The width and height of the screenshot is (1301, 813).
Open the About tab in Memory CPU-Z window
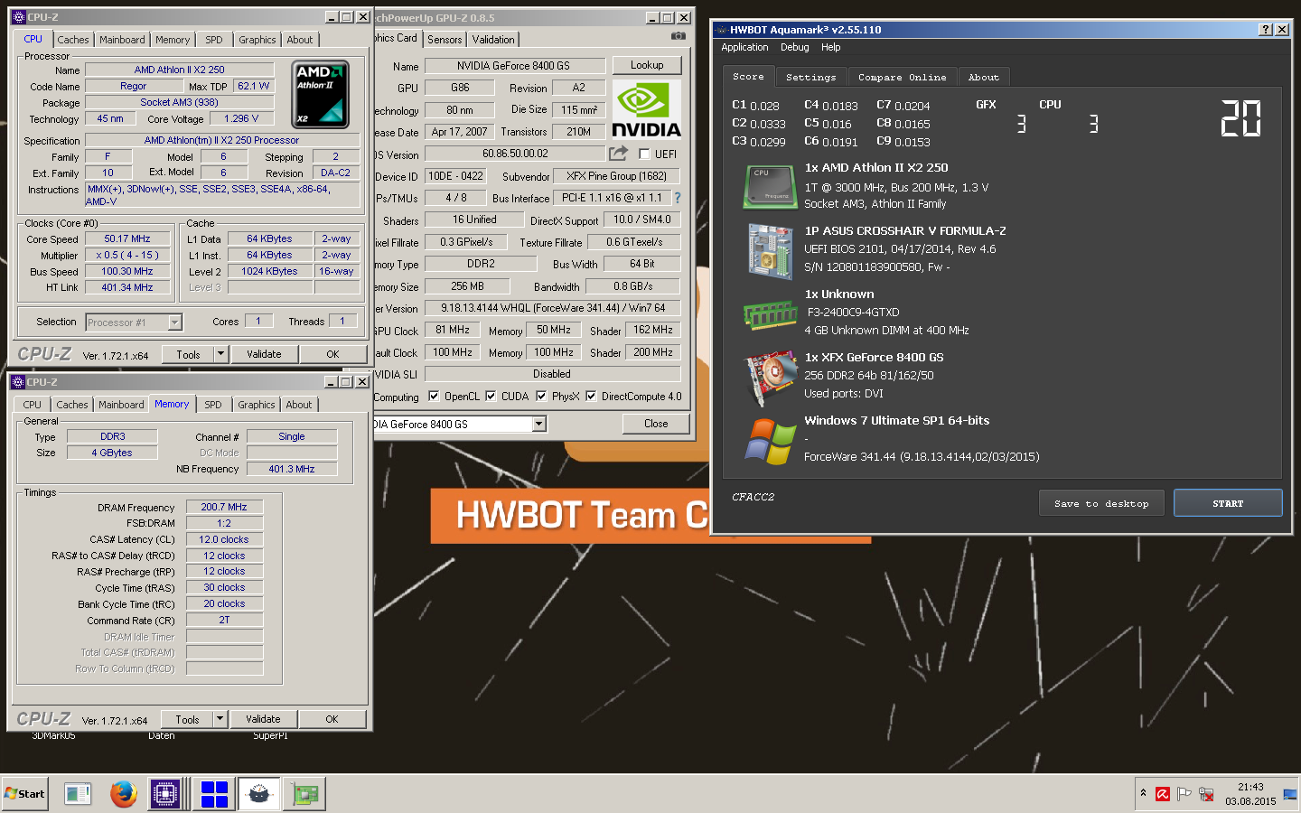pos(299,405)
